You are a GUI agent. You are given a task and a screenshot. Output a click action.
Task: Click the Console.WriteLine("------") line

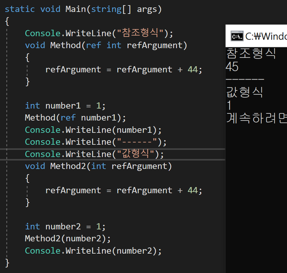tap(96, 142)
